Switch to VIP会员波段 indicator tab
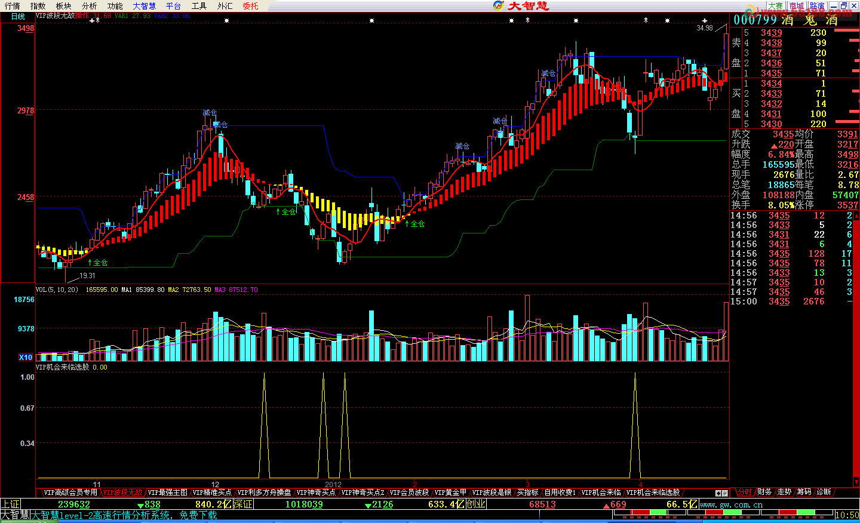Image resolution: width=860 pixels, height=523 pixels. [x=409, y=493]
